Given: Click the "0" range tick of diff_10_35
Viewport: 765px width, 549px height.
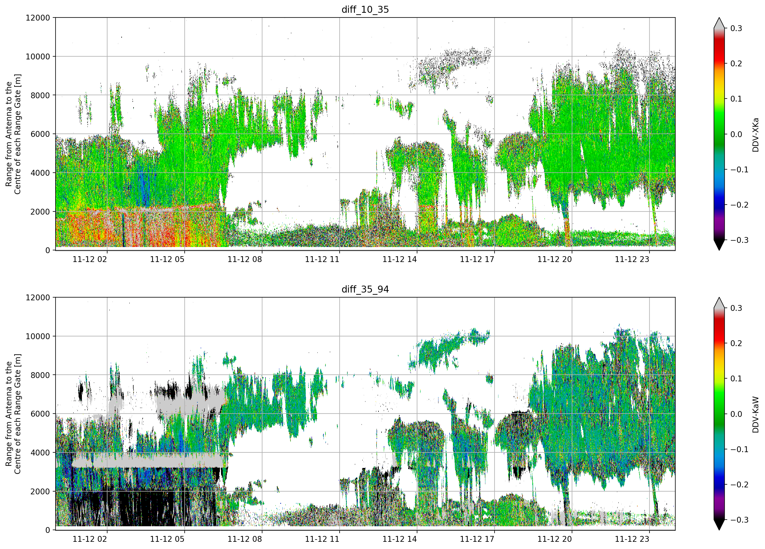Looking at the screenshot, I should pyautogui.click(x=47, y=251).
